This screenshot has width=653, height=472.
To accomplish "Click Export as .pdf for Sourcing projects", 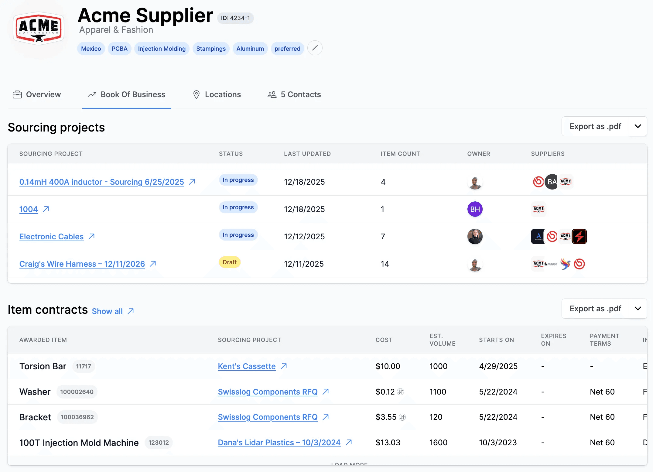I will [x=595, y=126].
